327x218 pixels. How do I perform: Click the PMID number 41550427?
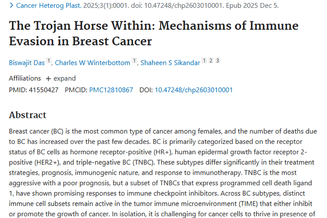42,90
